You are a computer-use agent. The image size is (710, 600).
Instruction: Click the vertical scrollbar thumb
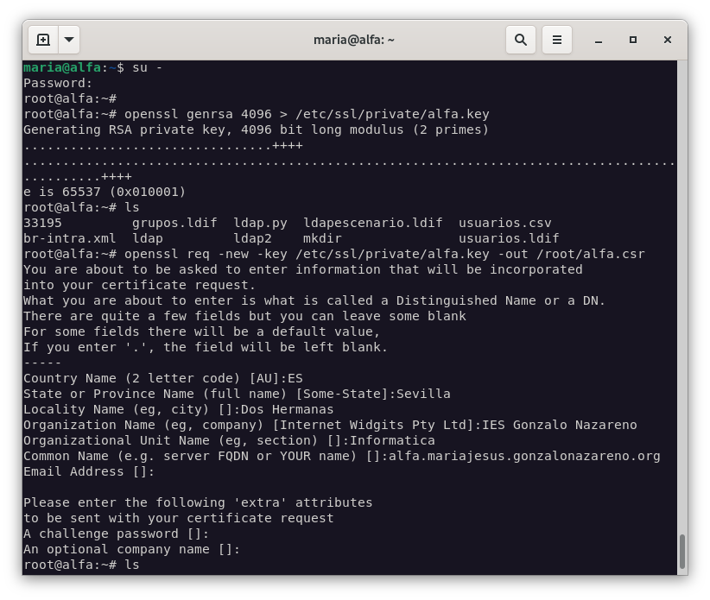click(681, 551)
